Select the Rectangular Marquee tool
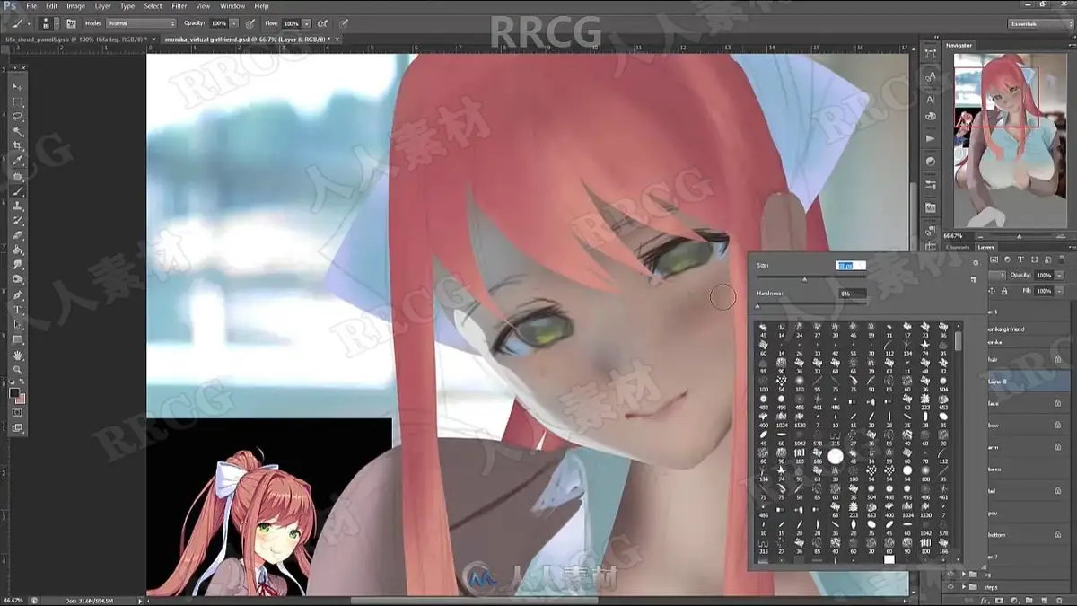 tap(18, 102)
